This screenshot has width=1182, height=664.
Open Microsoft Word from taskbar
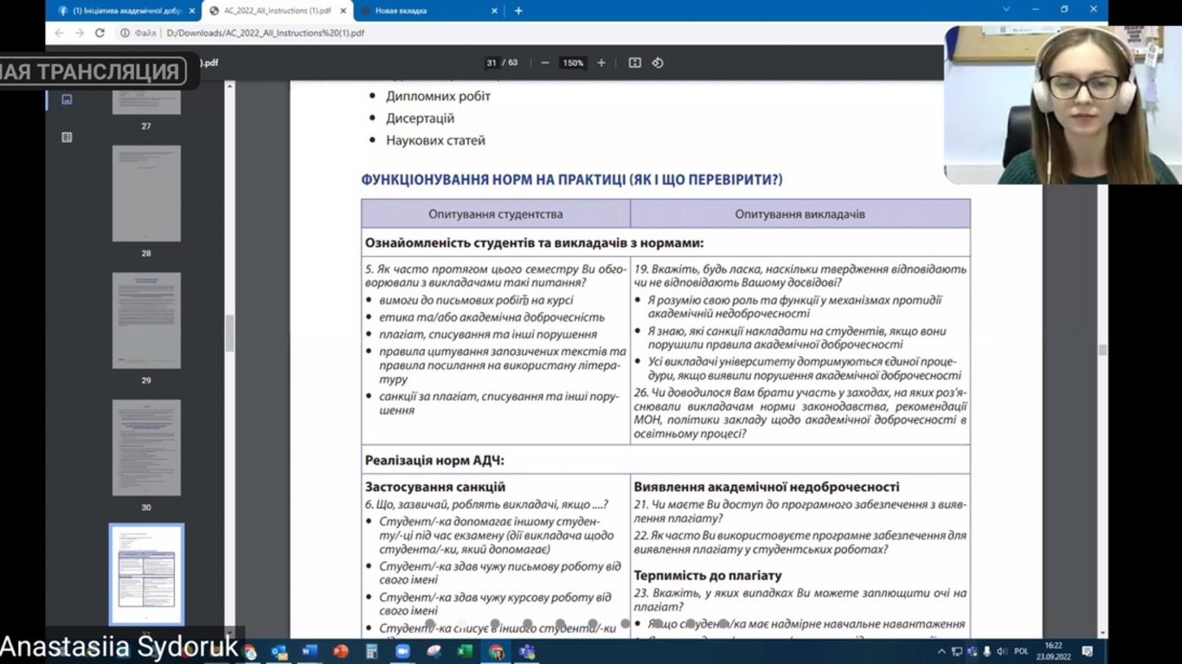(309, 651)
